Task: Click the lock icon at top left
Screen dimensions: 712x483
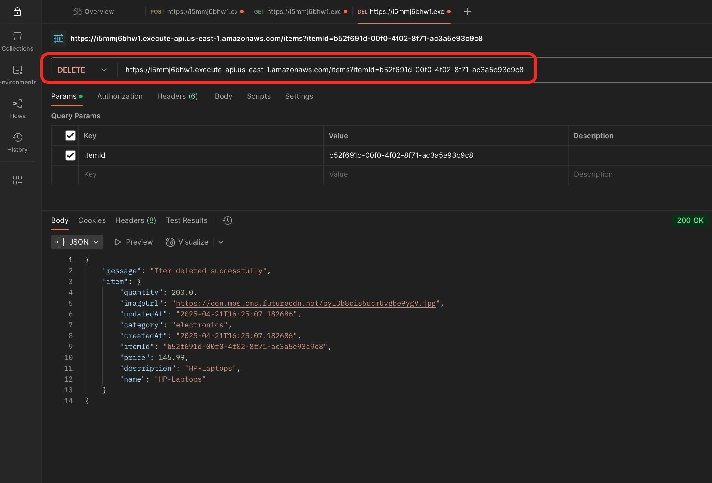Action: click(x=17, y=12)
